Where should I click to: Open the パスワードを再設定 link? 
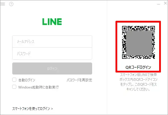point(79,80)
